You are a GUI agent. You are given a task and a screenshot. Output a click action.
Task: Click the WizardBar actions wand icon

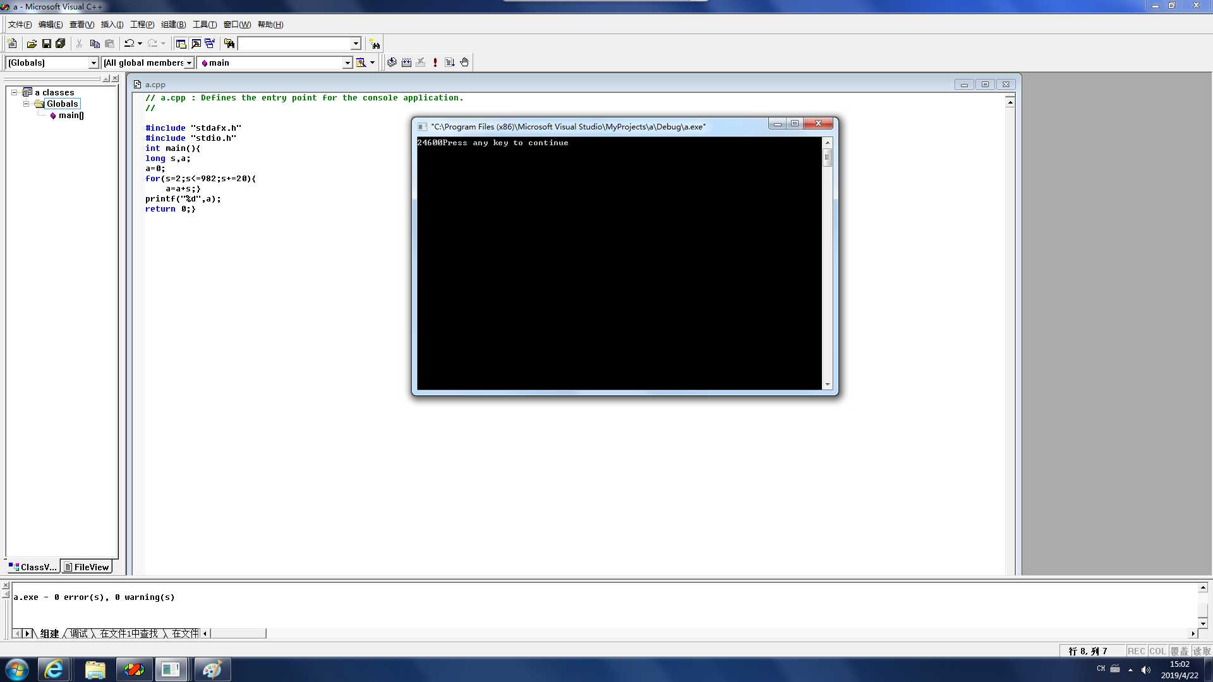click(361, 63)
